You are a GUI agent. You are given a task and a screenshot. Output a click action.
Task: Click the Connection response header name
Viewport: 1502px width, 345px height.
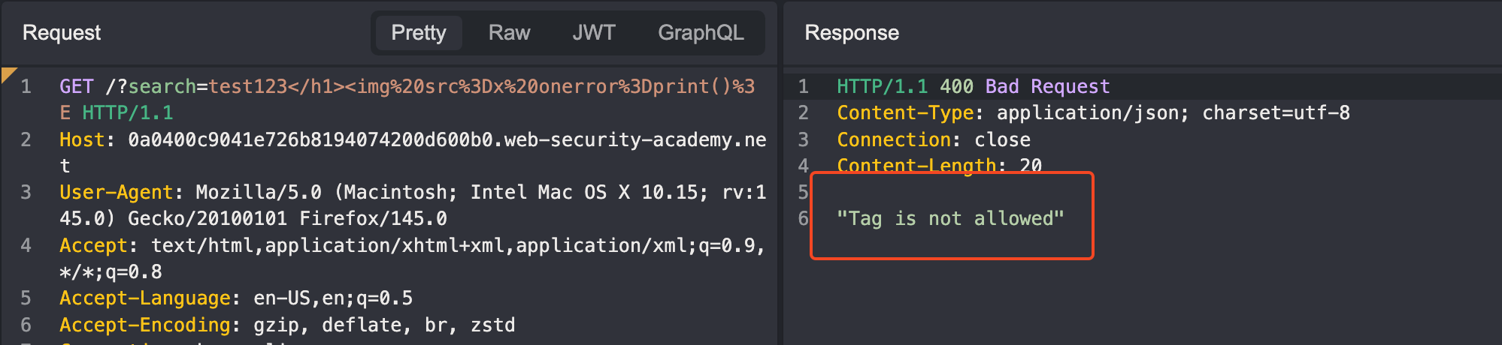click(894, 140)
